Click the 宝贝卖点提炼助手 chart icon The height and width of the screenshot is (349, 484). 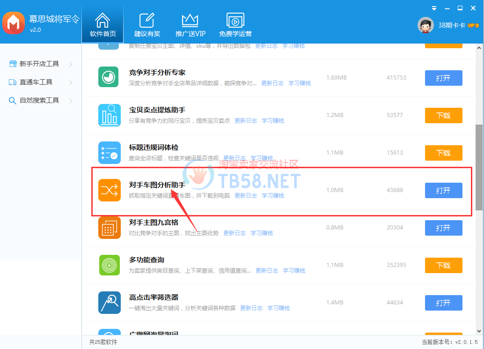click(109, 115)
